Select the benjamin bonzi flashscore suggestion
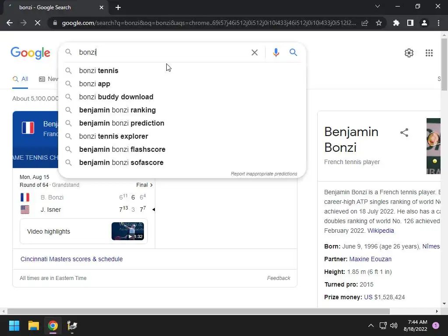Image resolution: width=448 pixels, height=336 pixels. [182, 150]
